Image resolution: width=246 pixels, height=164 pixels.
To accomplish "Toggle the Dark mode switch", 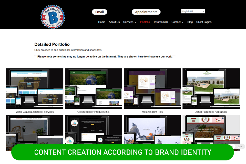I will [x=240, y=146].
